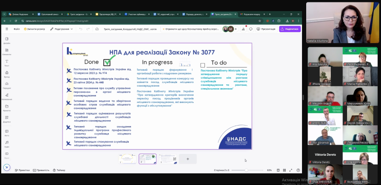Screen dimensions: 381x185
Task: Select the third page thumbnail
Action: pos(168,159)
